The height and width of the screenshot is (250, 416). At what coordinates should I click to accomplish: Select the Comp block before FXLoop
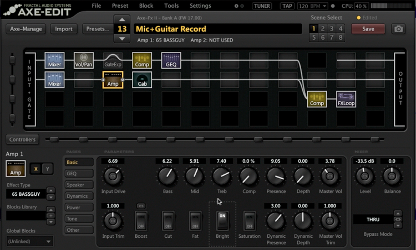pos(317,99)
